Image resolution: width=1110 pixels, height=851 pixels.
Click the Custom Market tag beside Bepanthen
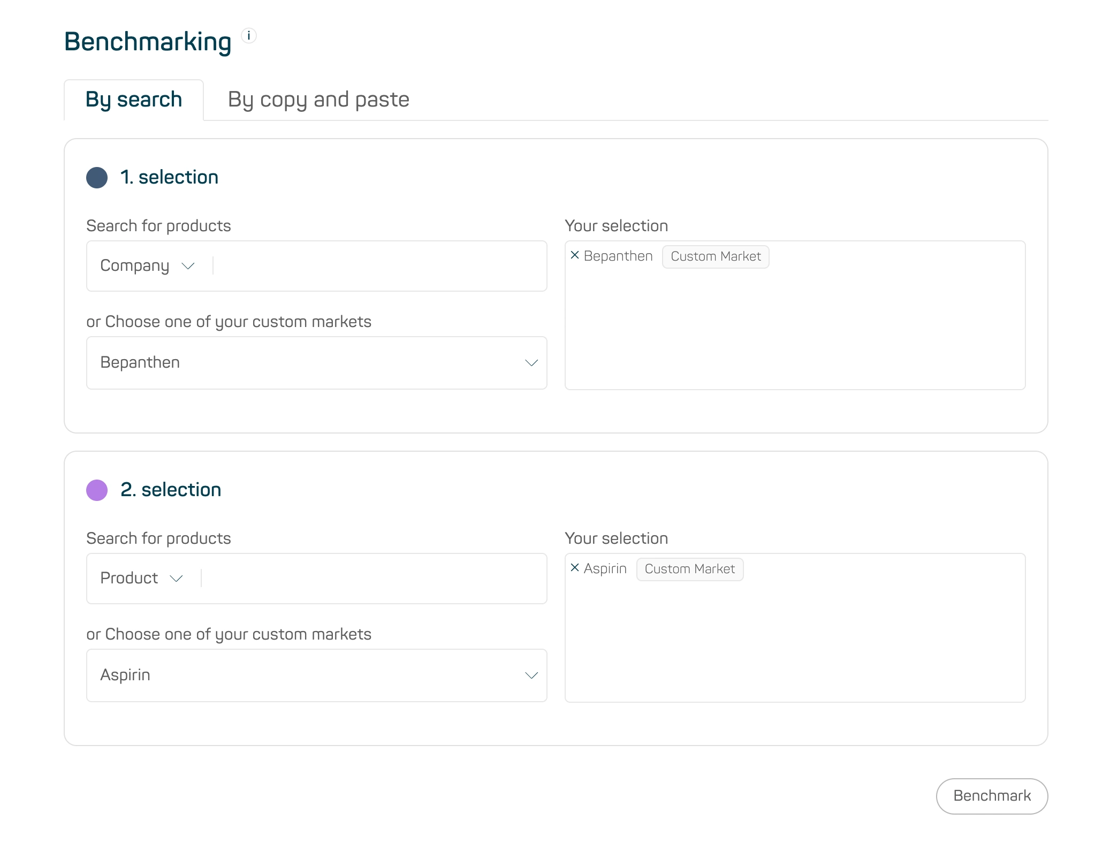(716, 256)
